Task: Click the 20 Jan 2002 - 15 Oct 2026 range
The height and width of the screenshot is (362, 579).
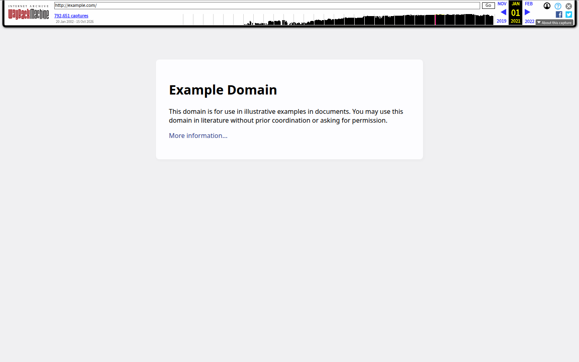Action: [x=75, y=22]
